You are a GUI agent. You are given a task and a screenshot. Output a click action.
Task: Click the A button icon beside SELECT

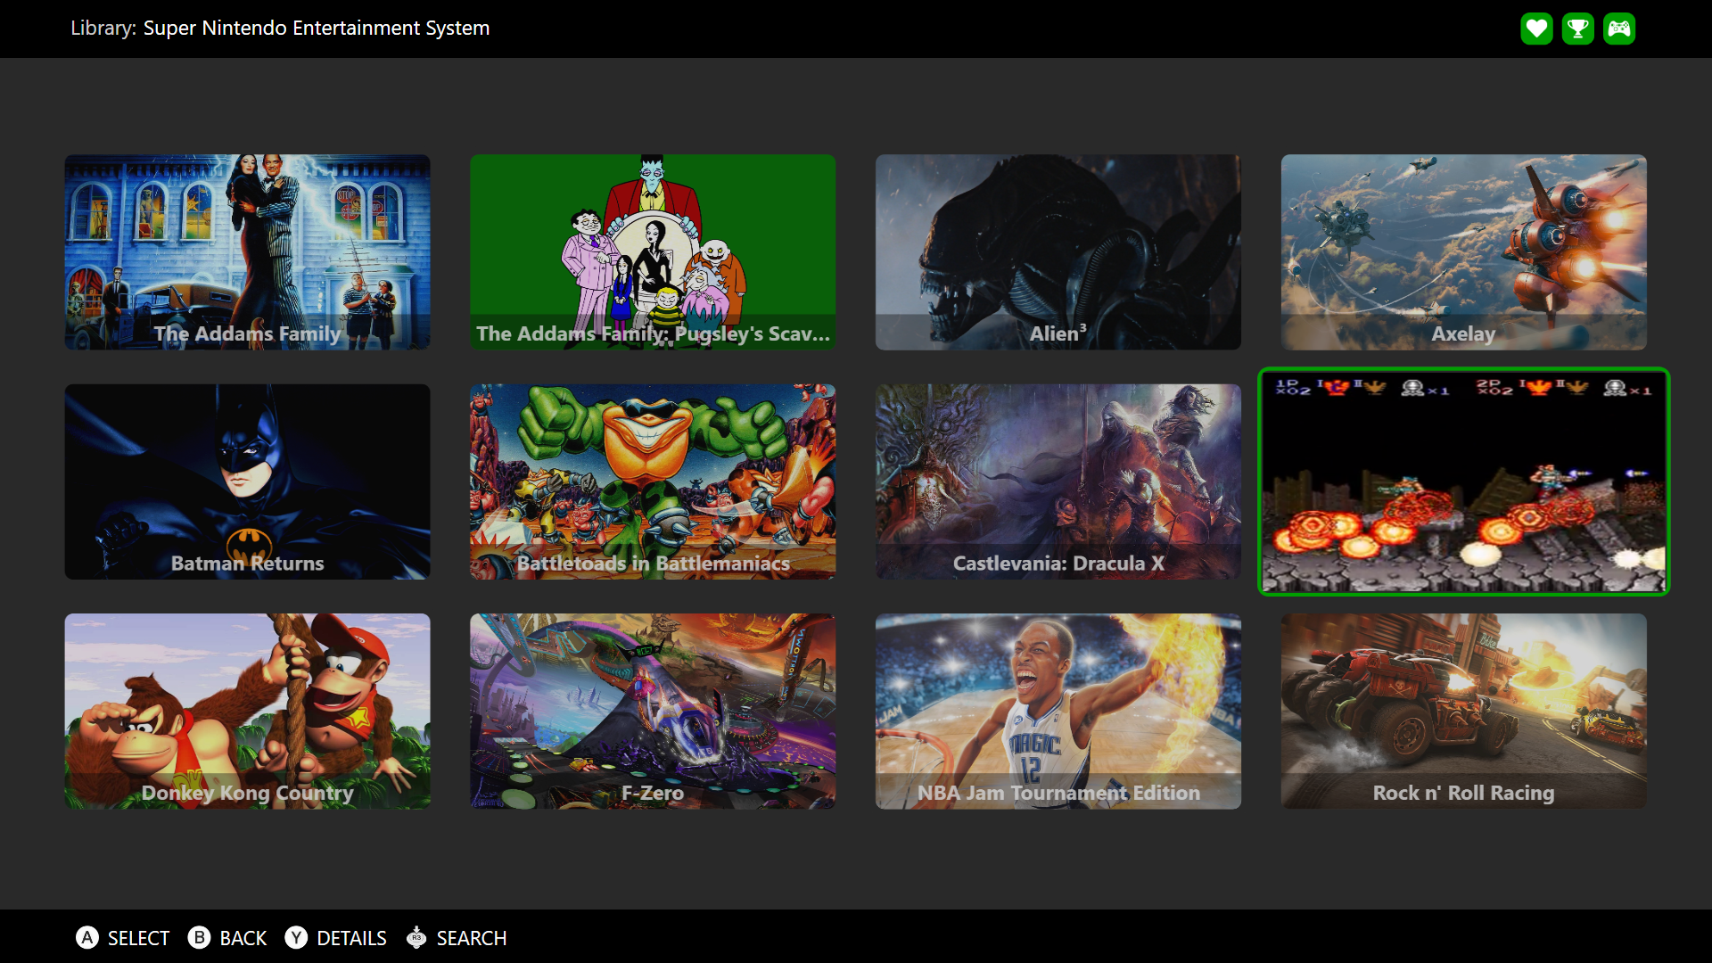(x=87, y=938)
